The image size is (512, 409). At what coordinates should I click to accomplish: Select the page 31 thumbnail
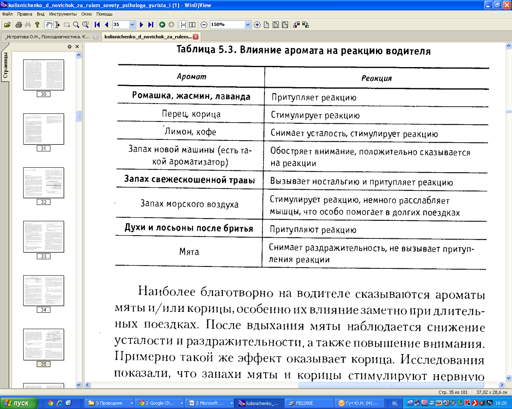coord(44,129)
